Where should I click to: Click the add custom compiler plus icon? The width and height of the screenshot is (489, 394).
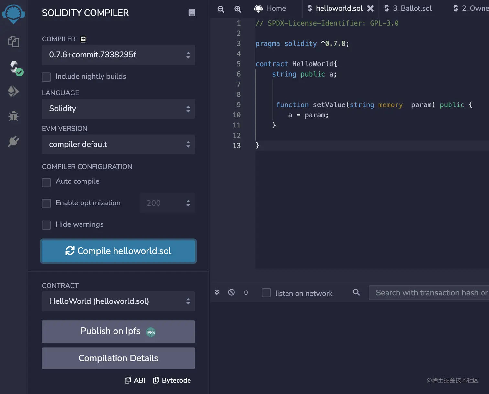[x=83, y=39]
